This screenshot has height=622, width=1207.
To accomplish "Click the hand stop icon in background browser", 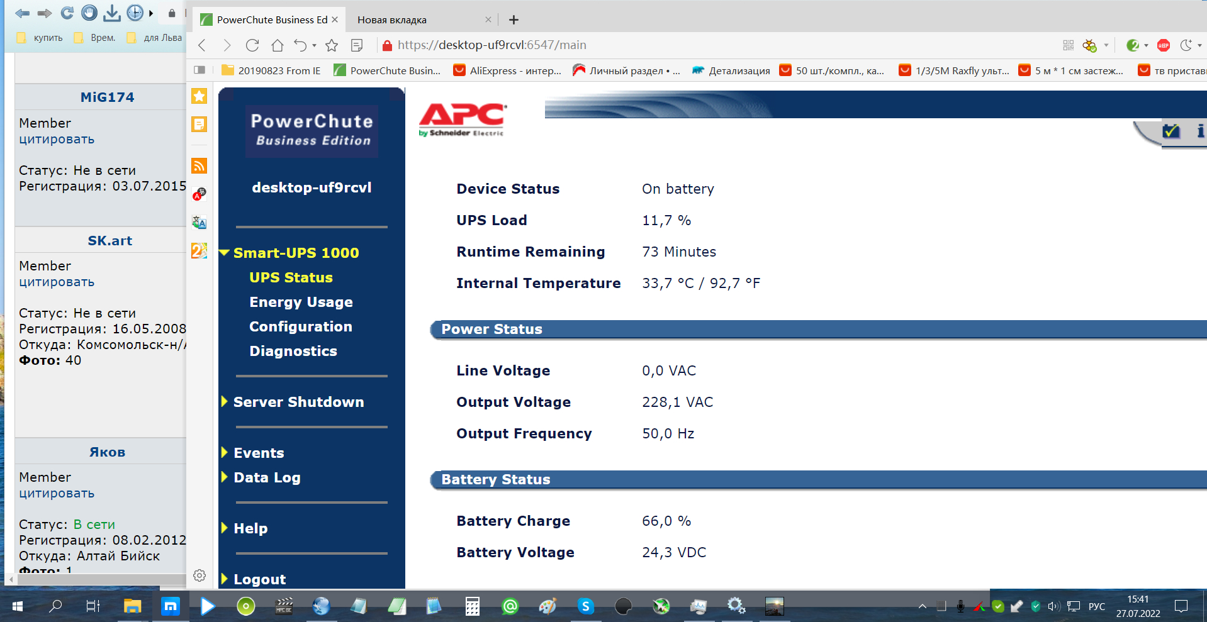I will [89, 13].
